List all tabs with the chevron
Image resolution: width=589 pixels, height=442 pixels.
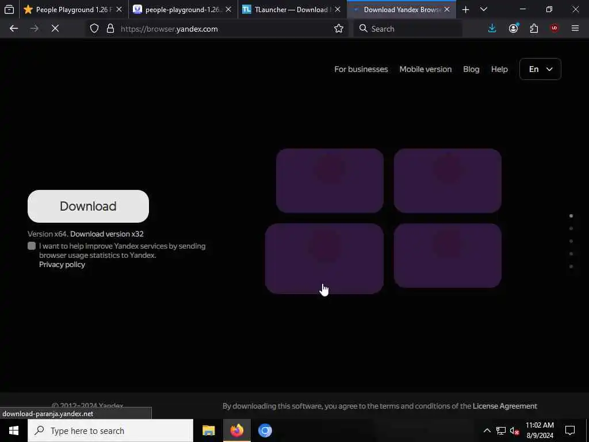coord(483,9)
